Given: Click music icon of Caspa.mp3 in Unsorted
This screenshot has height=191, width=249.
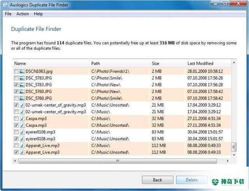Looking at the screenshot, I should click(22, 125).
